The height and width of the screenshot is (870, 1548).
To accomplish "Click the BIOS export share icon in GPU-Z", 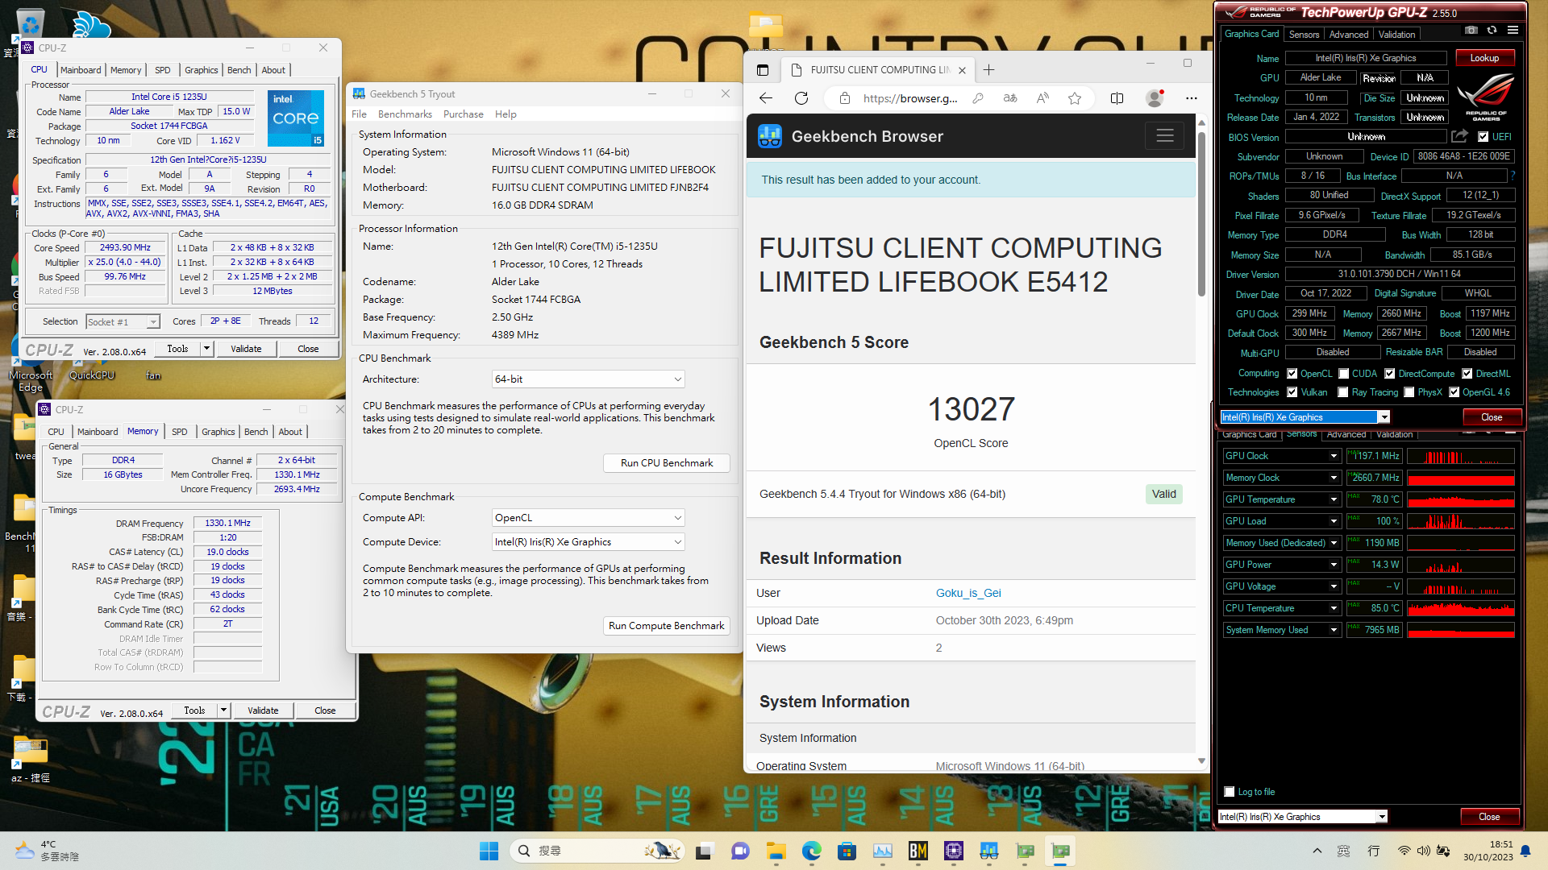I will 1459,136.
